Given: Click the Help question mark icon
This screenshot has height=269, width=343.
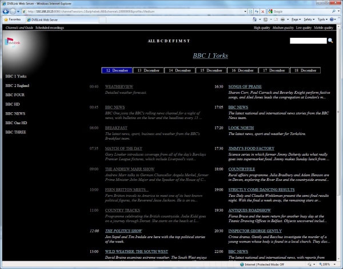Looking at the screenshot, I should [x=332, y=19].
